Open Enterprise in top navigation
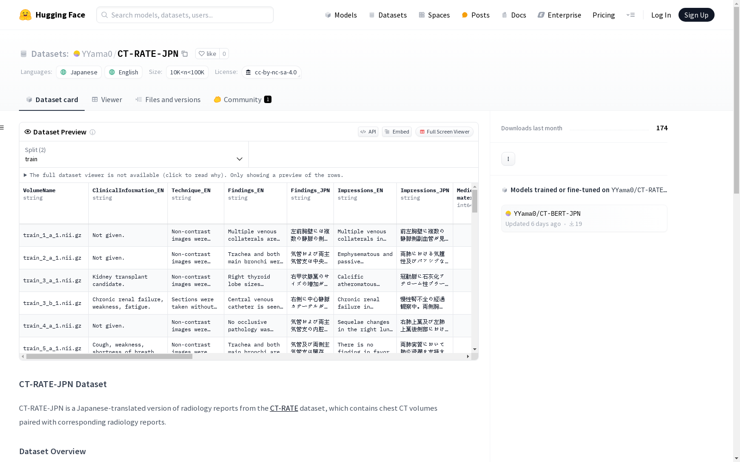740x462 pixels. coord(559,15)
